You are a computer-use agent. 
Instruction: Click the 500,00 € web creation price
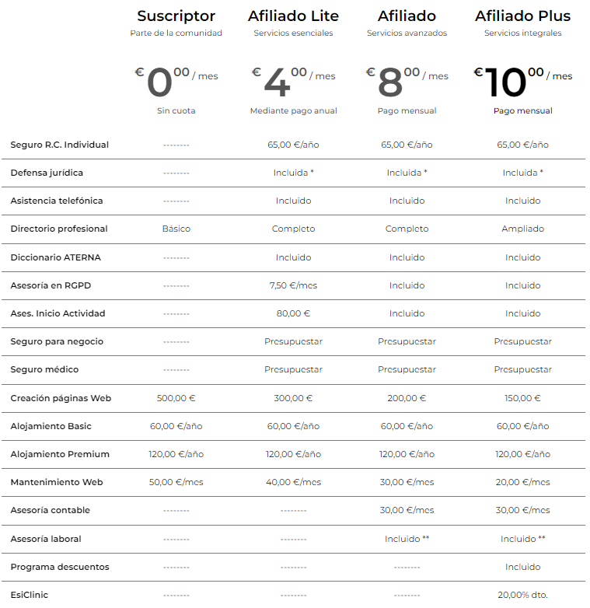click(x=176, y=398)
